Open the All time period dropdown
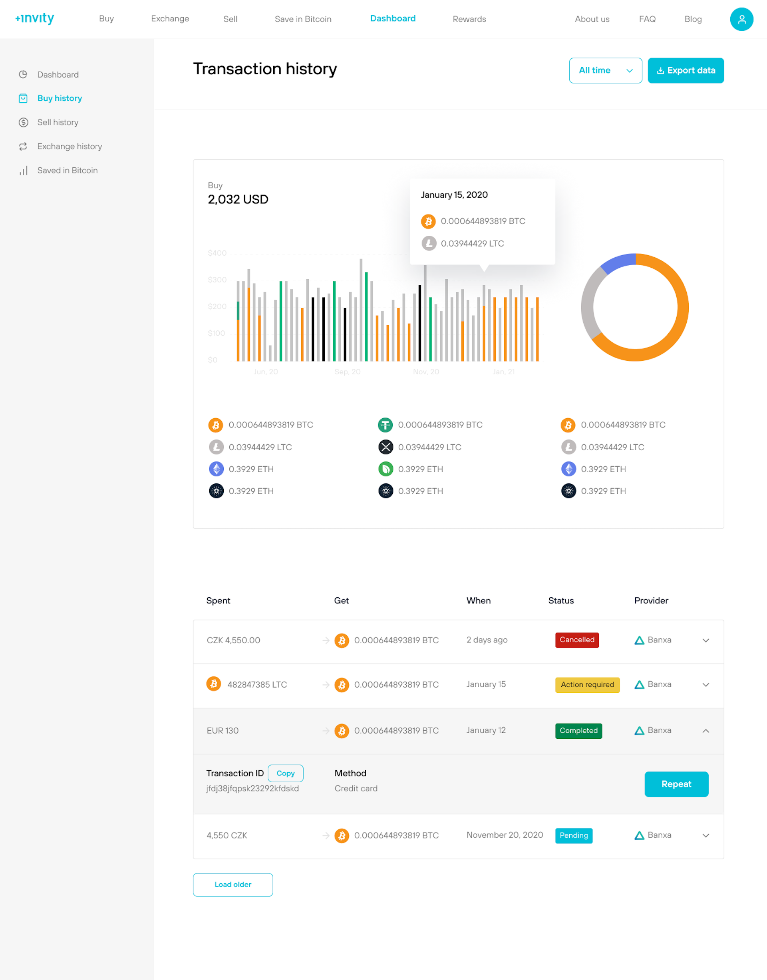The width and height of the screenshot is (767, 980). coord(605,70)
